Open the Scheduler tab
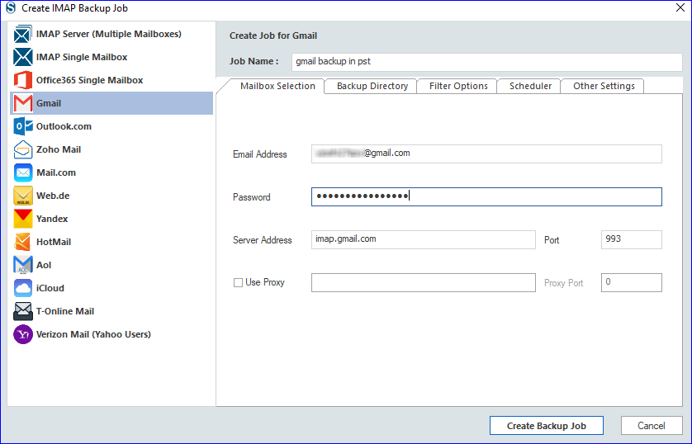Screen dimensions: 692x444 pos(530,86)
